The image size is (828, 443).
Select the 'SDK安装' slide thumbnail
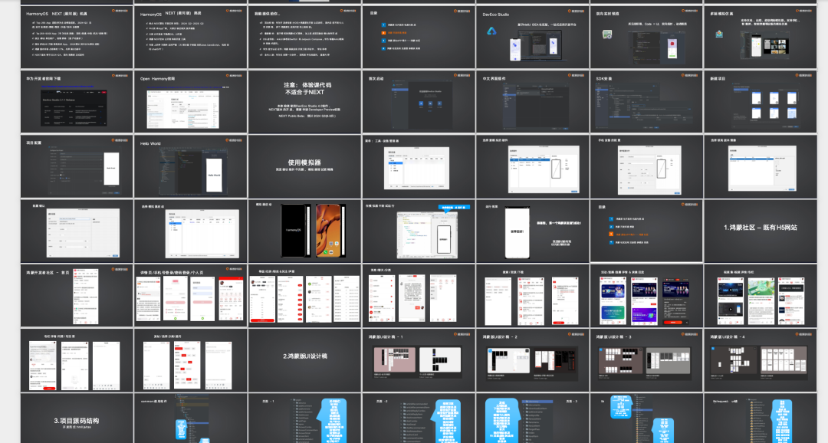click(x=646, y=102)
